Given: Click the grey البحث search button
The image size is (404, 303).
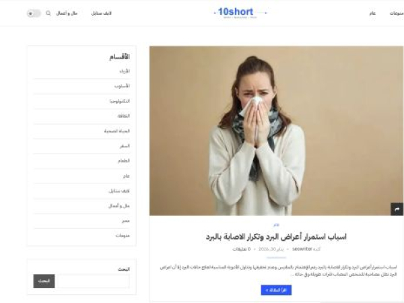Looking at the screenshot, I should (44, 281).
